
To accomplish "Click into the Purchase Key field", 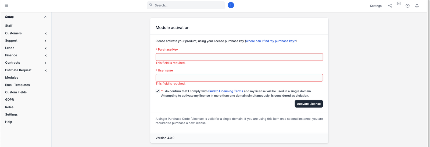I will tap(239, 57).
